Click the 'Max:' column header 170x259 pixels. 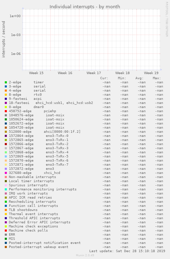point(157,78)
